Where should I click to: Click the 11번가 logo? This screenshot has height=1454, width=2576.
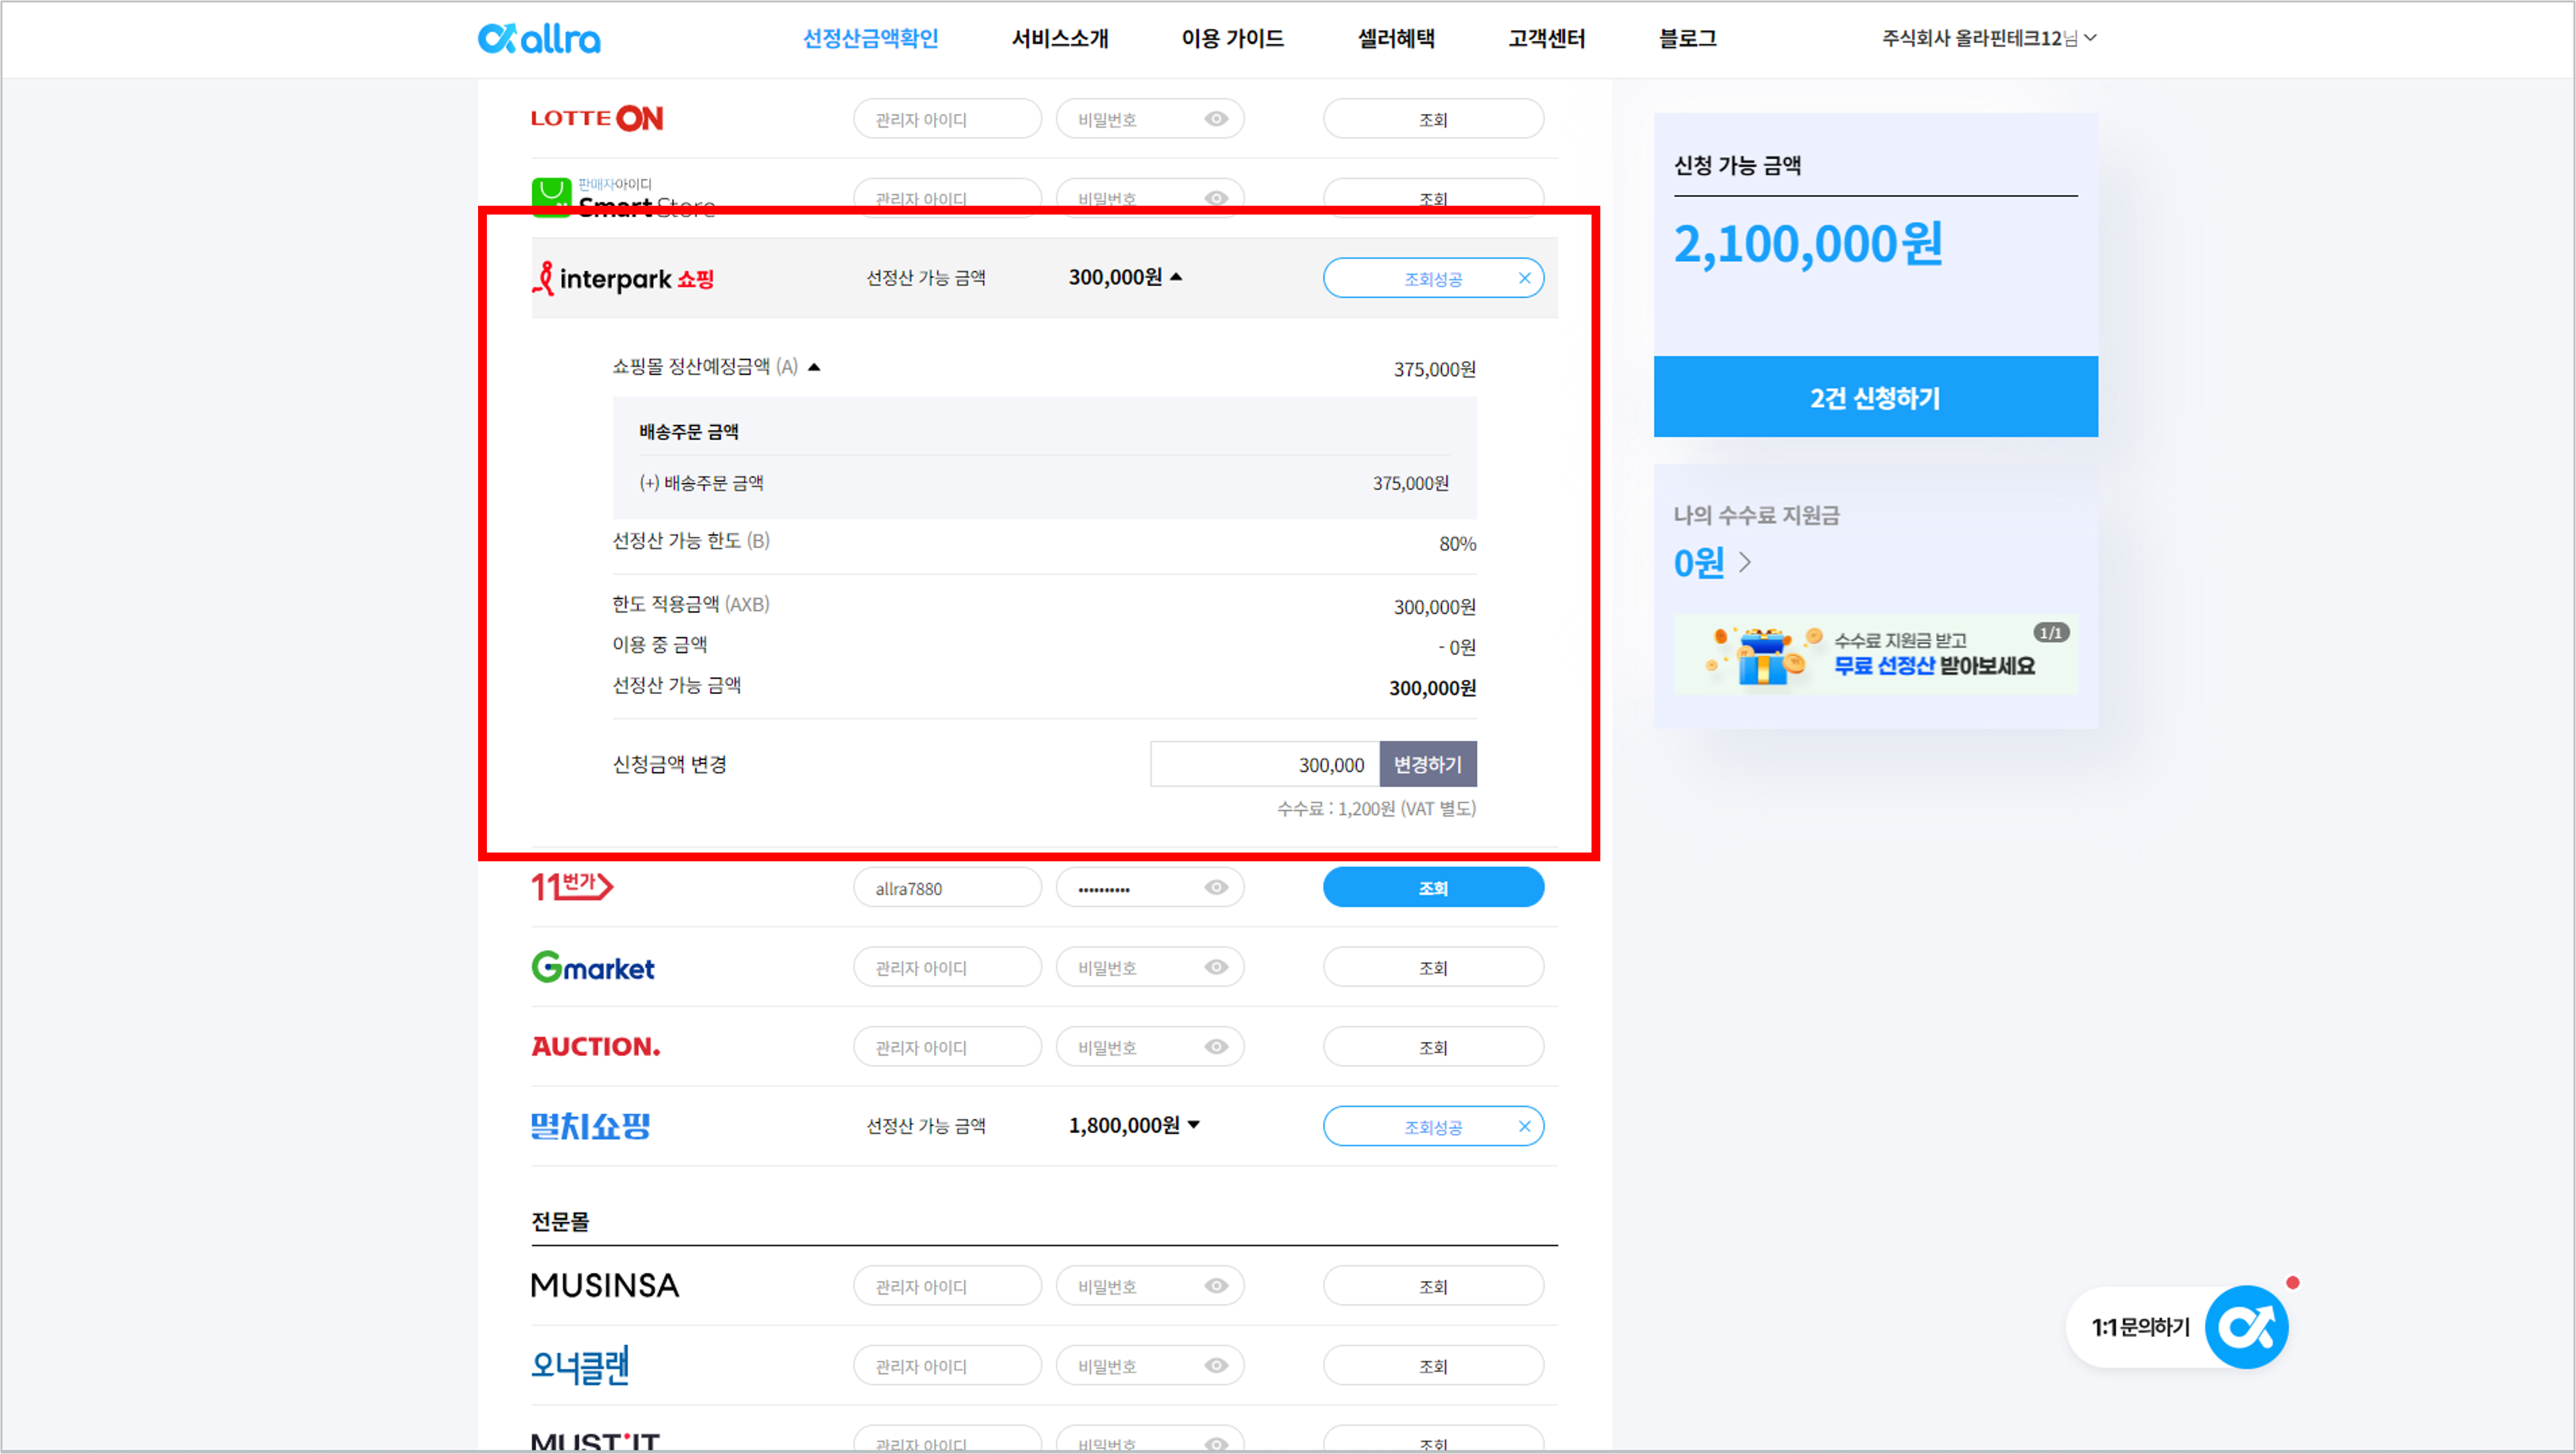[x=572, y=886]
